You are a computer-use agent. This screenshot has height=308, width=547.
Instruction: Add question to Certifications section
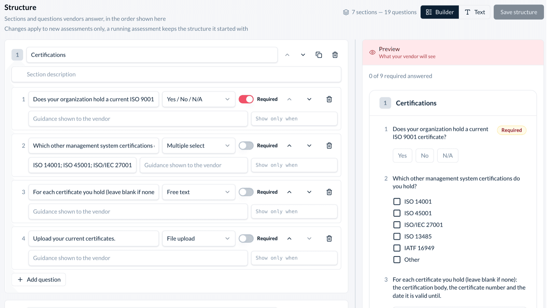point(39,280)
